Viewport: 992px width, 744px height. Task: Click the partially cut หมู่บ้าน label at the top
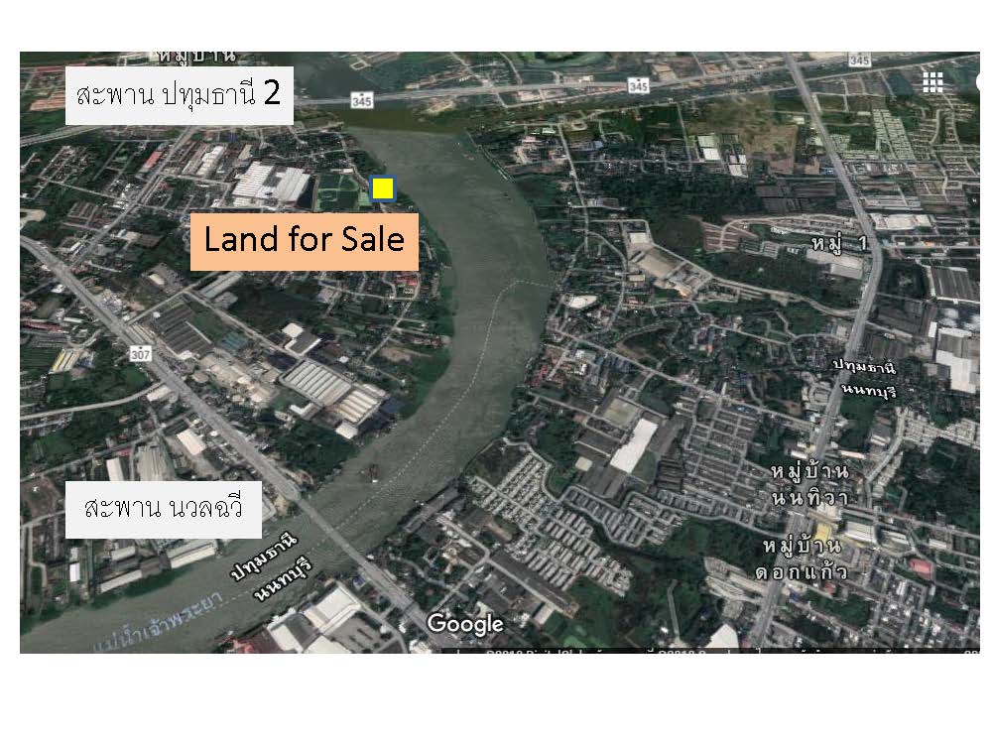click(x=196, y=57)
